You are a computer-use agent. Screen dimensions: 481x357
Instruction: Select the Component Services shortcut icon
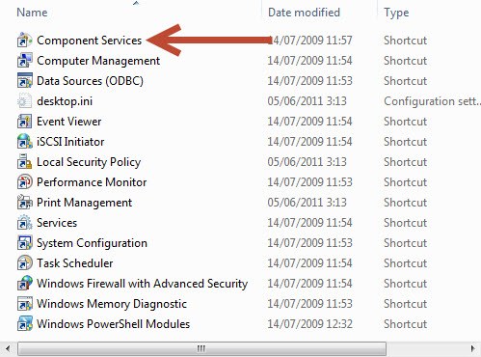tap(24, 41)
